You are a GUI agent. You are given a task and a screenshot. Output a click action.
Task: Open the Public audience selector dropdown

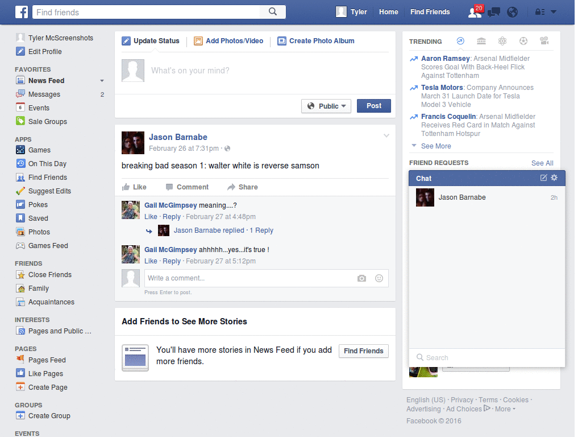point(326,106)
